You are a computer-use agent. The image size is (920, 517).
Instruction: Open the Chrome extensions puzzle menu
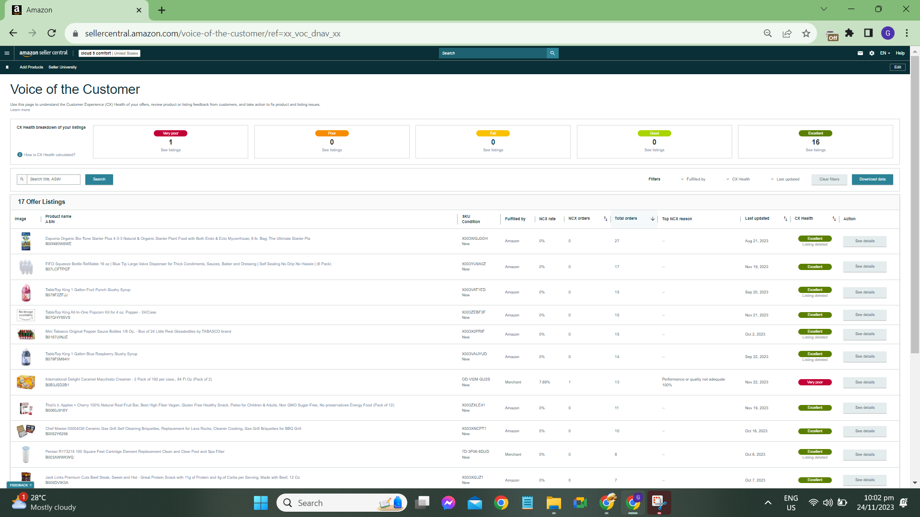pos(850,33)
